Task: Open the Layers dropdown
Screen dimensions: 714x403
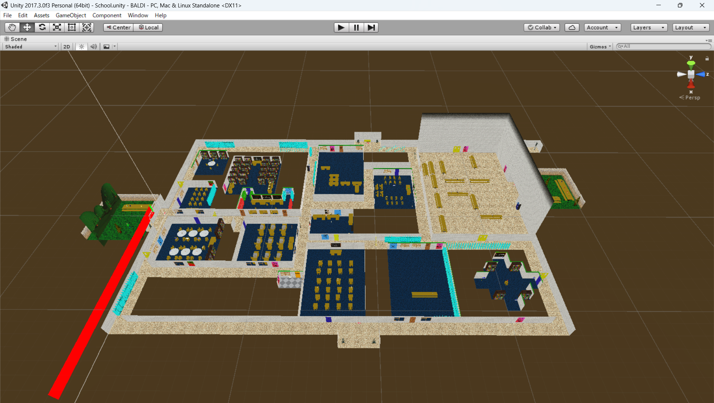Action: [x=649, y=27]
